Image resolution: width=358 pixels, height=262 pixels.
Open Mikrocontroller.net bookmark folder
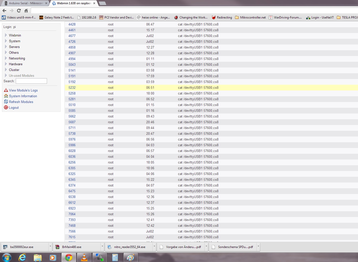point(250,17)
